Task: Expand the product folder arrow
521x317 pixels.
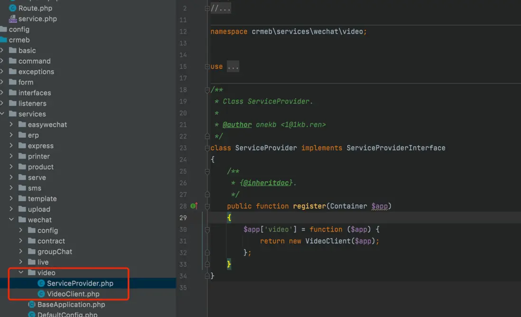Action: (x=11, y=167)
